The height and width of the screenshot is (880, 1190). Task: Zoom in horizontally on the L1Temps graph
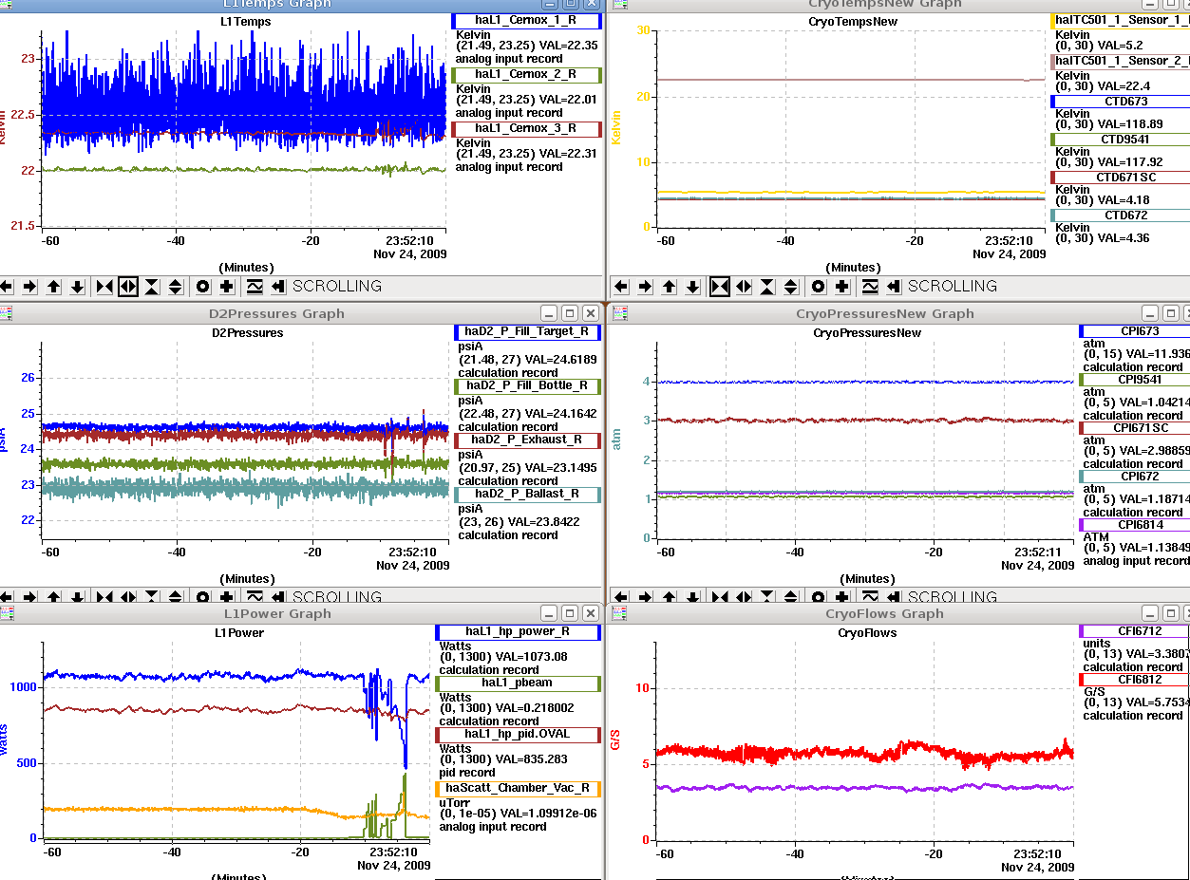point(104,286)
